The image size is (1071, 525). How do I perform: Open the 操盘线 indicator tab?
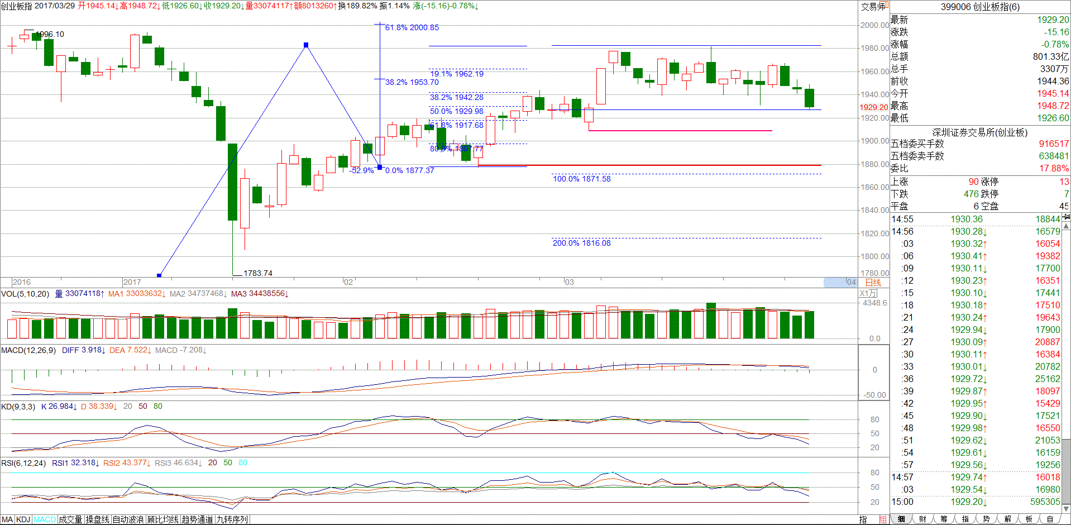point(97,519)
